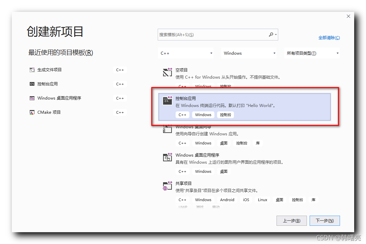
Task: Click the Windows 桌面应用程序 template icon
Action: (167, 157)
